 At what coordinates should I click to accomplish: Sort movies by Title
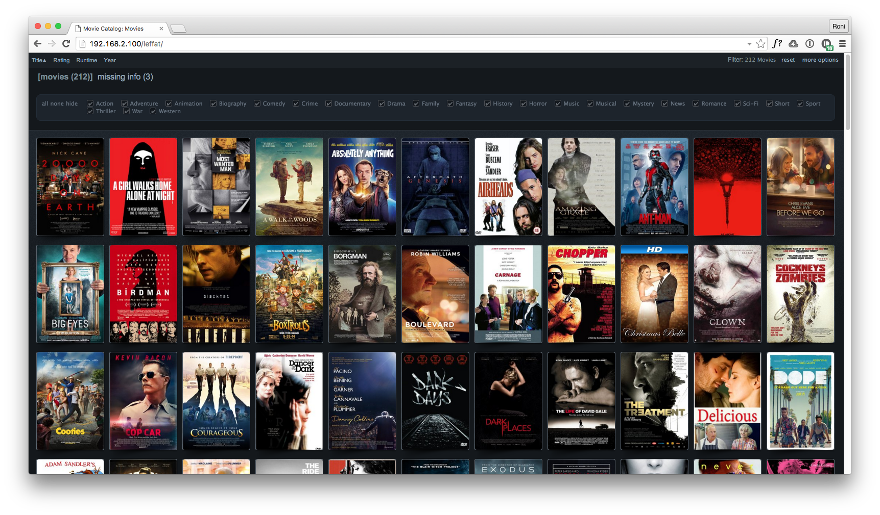39,60
